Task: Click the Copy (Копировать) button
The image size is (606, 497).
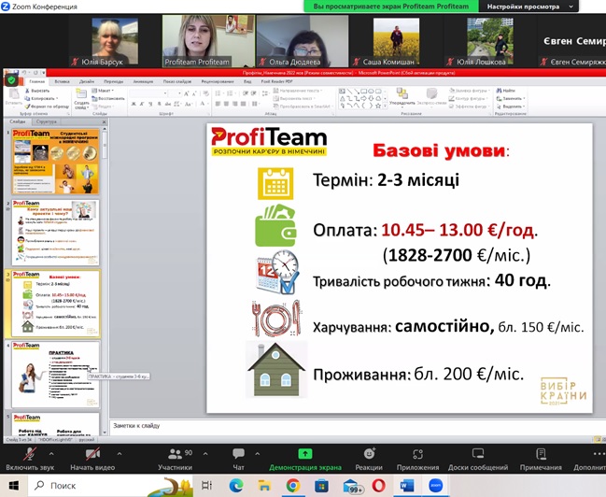Action: [x=41, y=98]
